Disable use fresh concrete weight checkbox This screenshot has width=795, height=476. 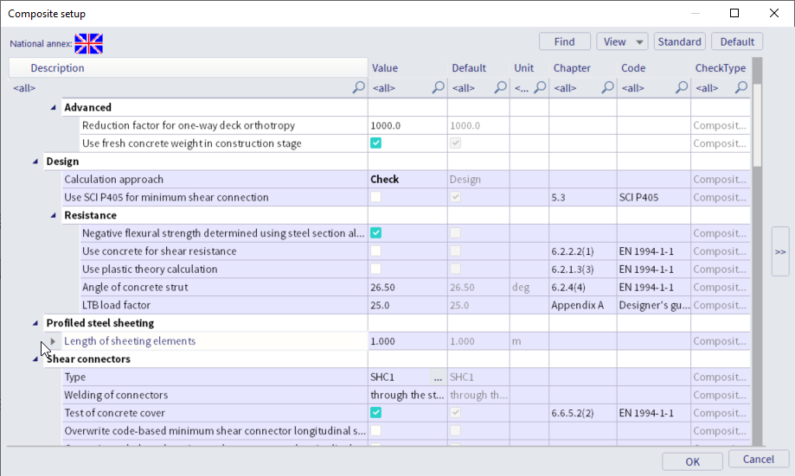pyautogui.click(x=376, y=143)
